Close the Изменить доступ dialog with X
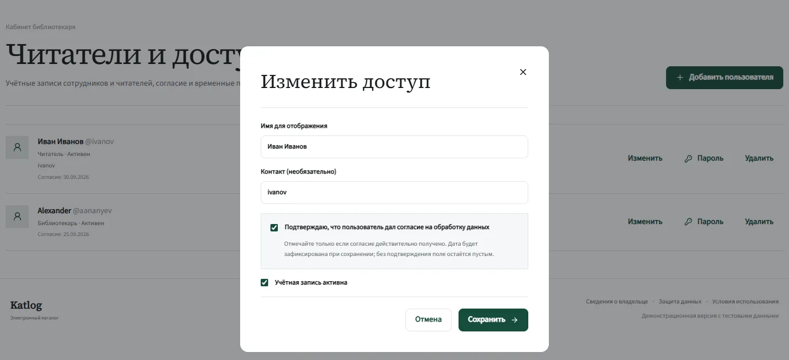 pos(523,72)
